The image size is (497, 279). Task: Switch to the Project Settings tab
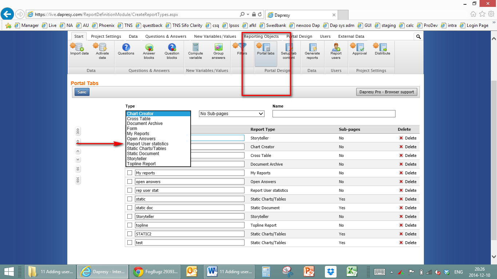pos(106,36)
